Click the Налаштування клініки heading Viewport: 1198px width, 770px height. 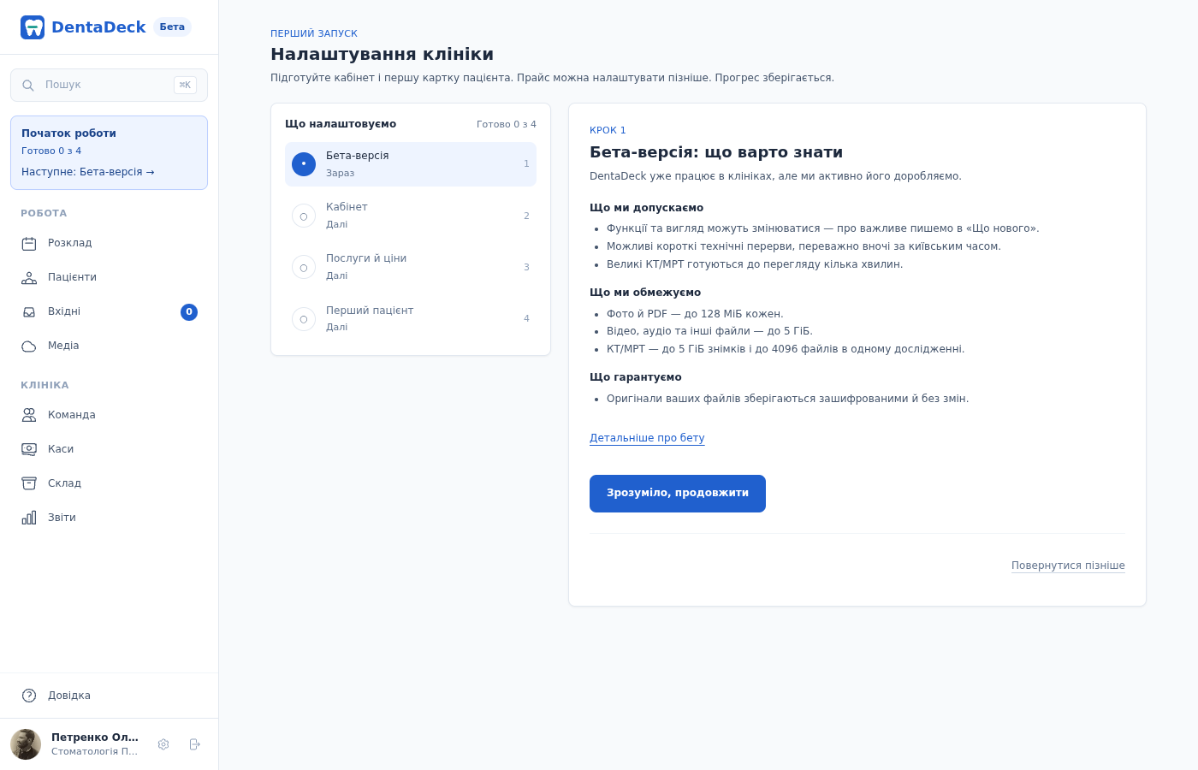(x=383, y=54)
